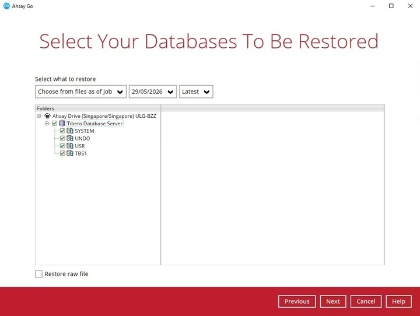Select the SYSTEM tree row label
Screen dimensions: 420x316
click(x=85, y=131)
